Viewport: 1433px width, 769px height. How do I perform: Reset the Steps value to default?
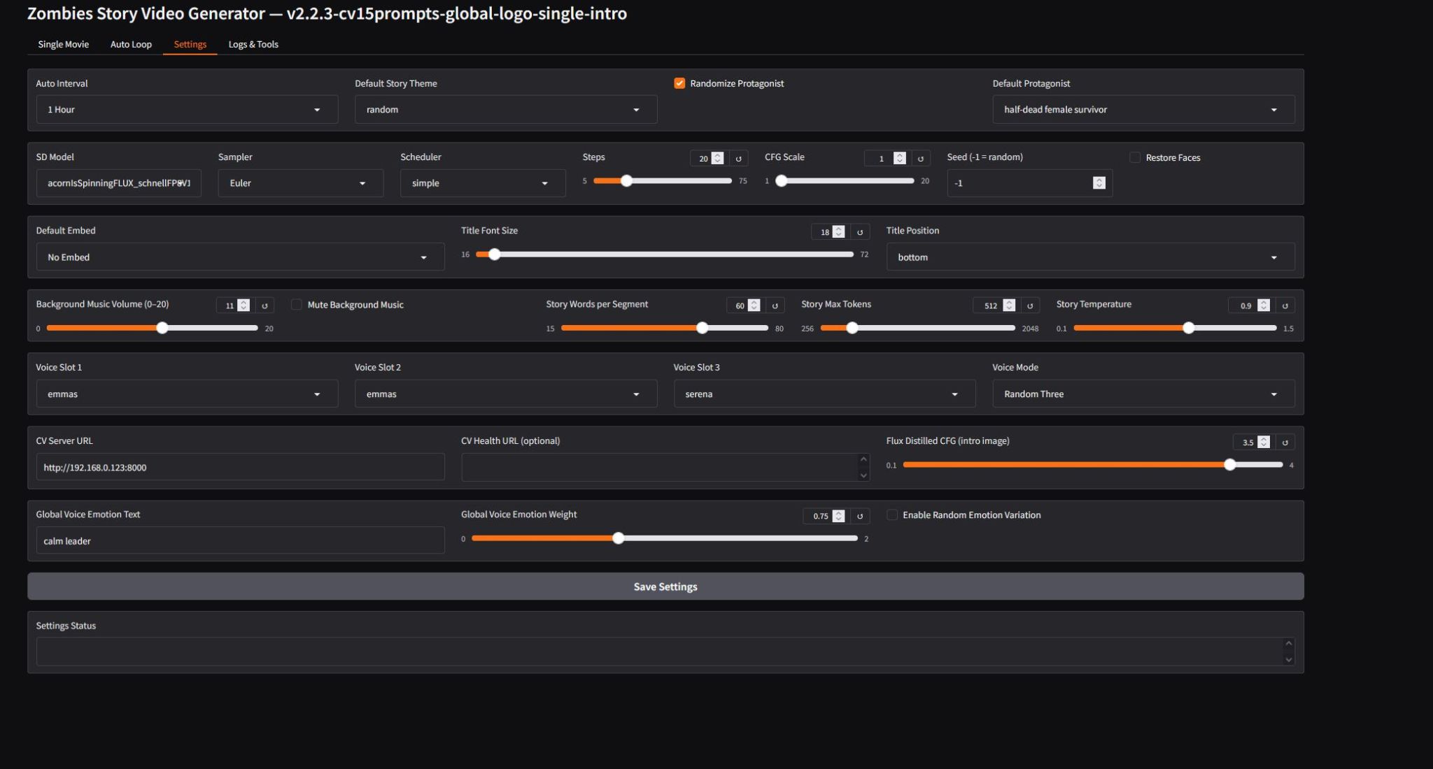[738, 159]
